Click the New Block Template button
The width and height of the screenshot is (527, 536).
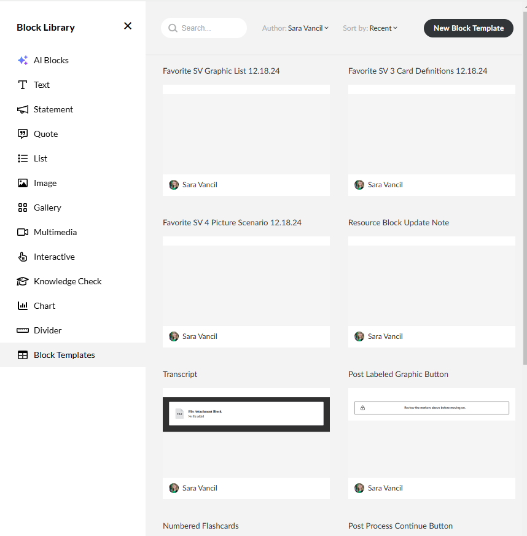[x=469, y=28]
